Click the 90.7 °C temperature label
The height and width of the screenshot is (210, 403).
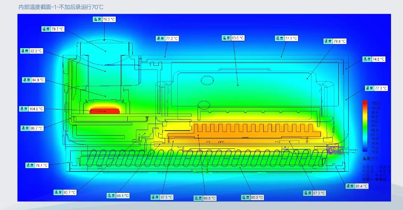tap(65, 192)
